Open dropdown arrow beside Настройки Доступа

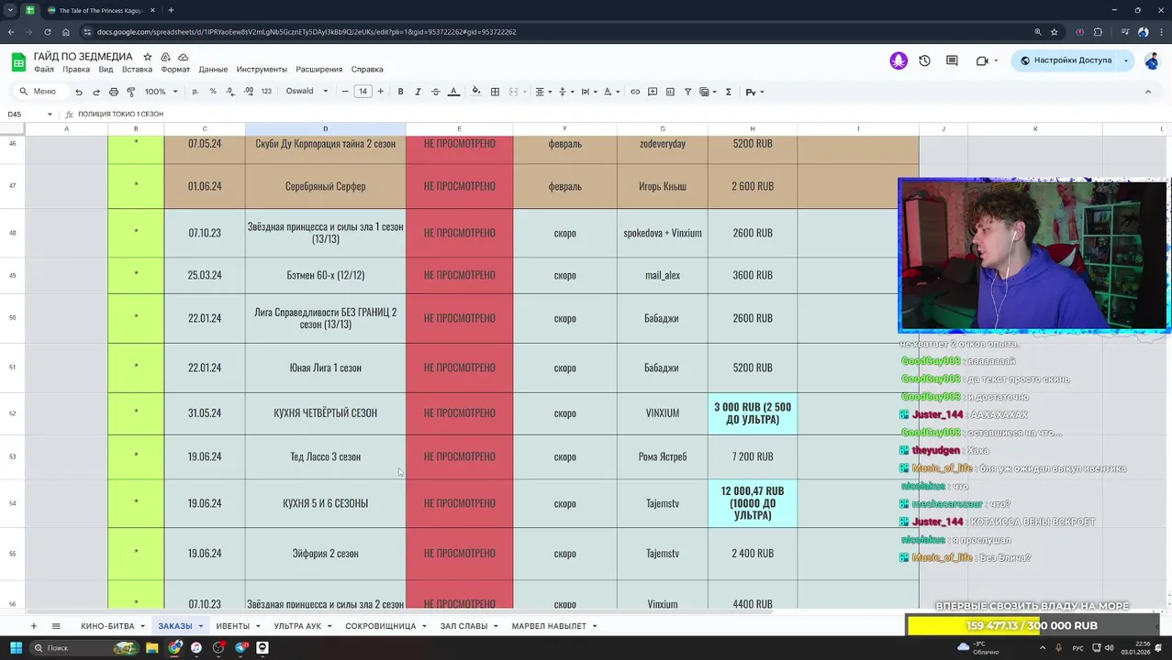(1126, 60)
